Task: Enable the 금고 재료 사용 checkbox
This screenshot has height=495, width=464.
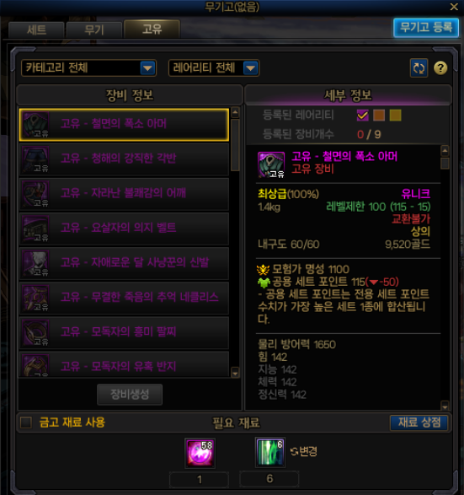Action: tap(26, 422)
